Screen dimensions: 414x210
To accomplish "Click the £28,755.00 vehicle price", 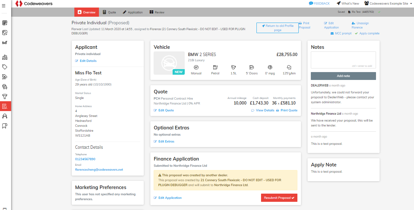I will (x=287, y=55).
